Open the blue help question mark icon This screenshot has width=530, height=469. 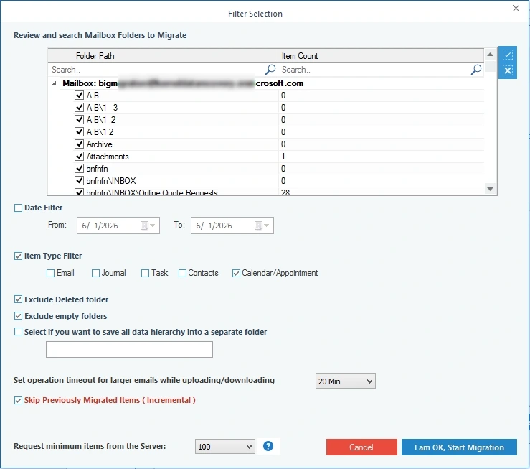(268, 446)
